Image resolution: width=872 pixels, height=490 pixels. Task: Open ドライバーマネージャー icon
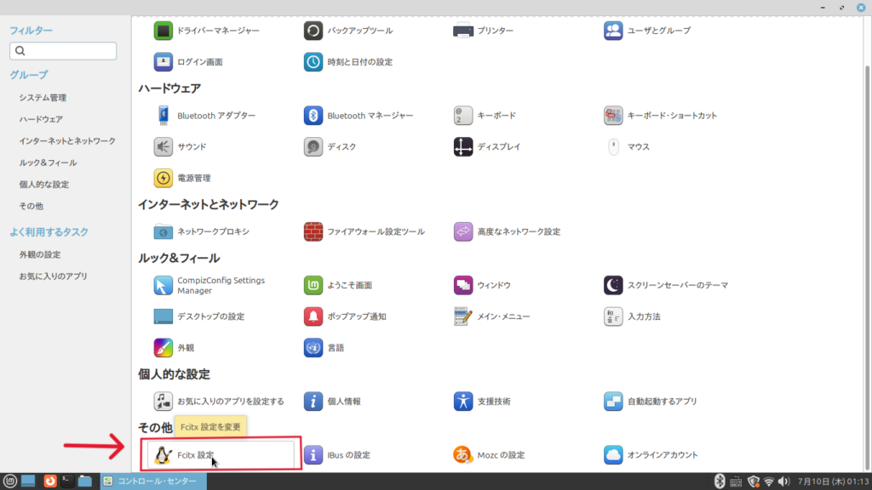(163, 31)
